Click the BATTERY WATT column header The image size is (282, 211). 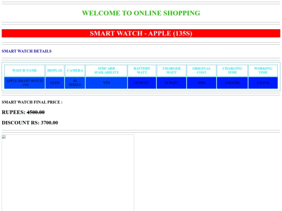(142, 70)
